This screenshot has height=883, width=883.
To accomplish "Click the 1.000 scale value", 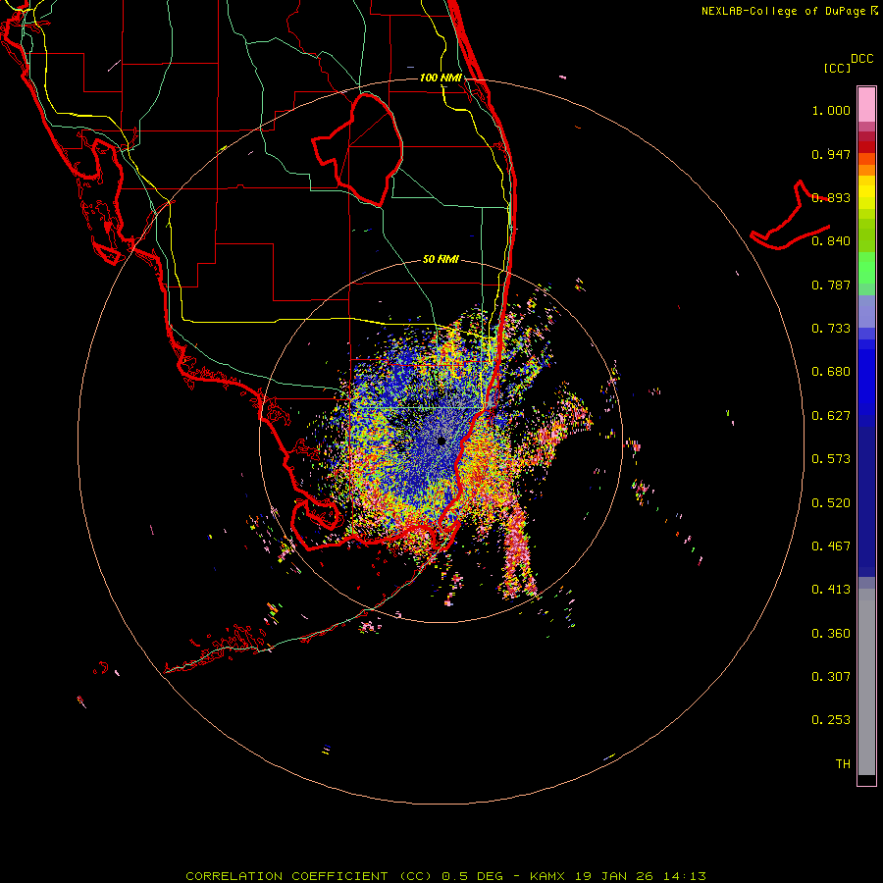I will 831,110.
